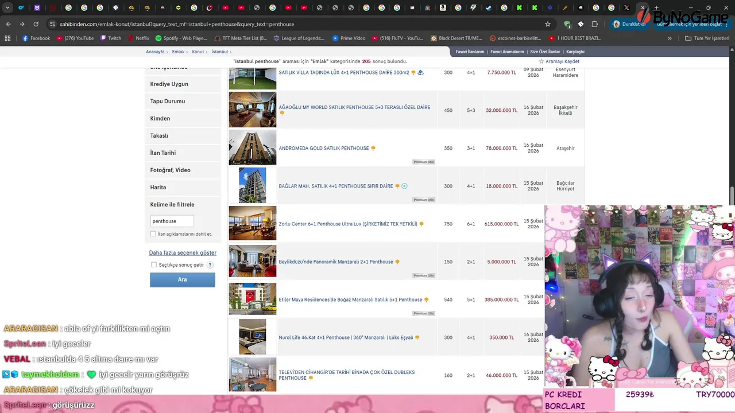Expand the Kimden filter
735x413 pixels.
183,118
